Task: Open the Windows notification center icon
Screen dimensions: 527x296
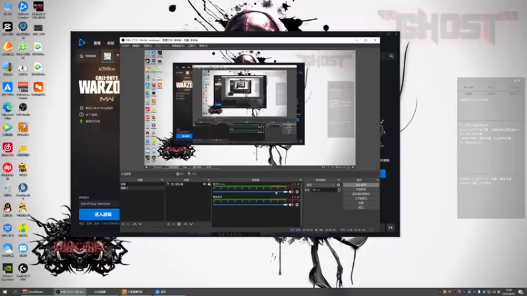Action: [520, 292]
